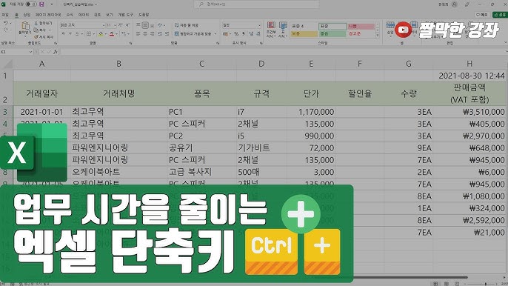The image size is (508, 286).
Task: Open the font color dropdown arrow
Action: (x=117, y=34)
